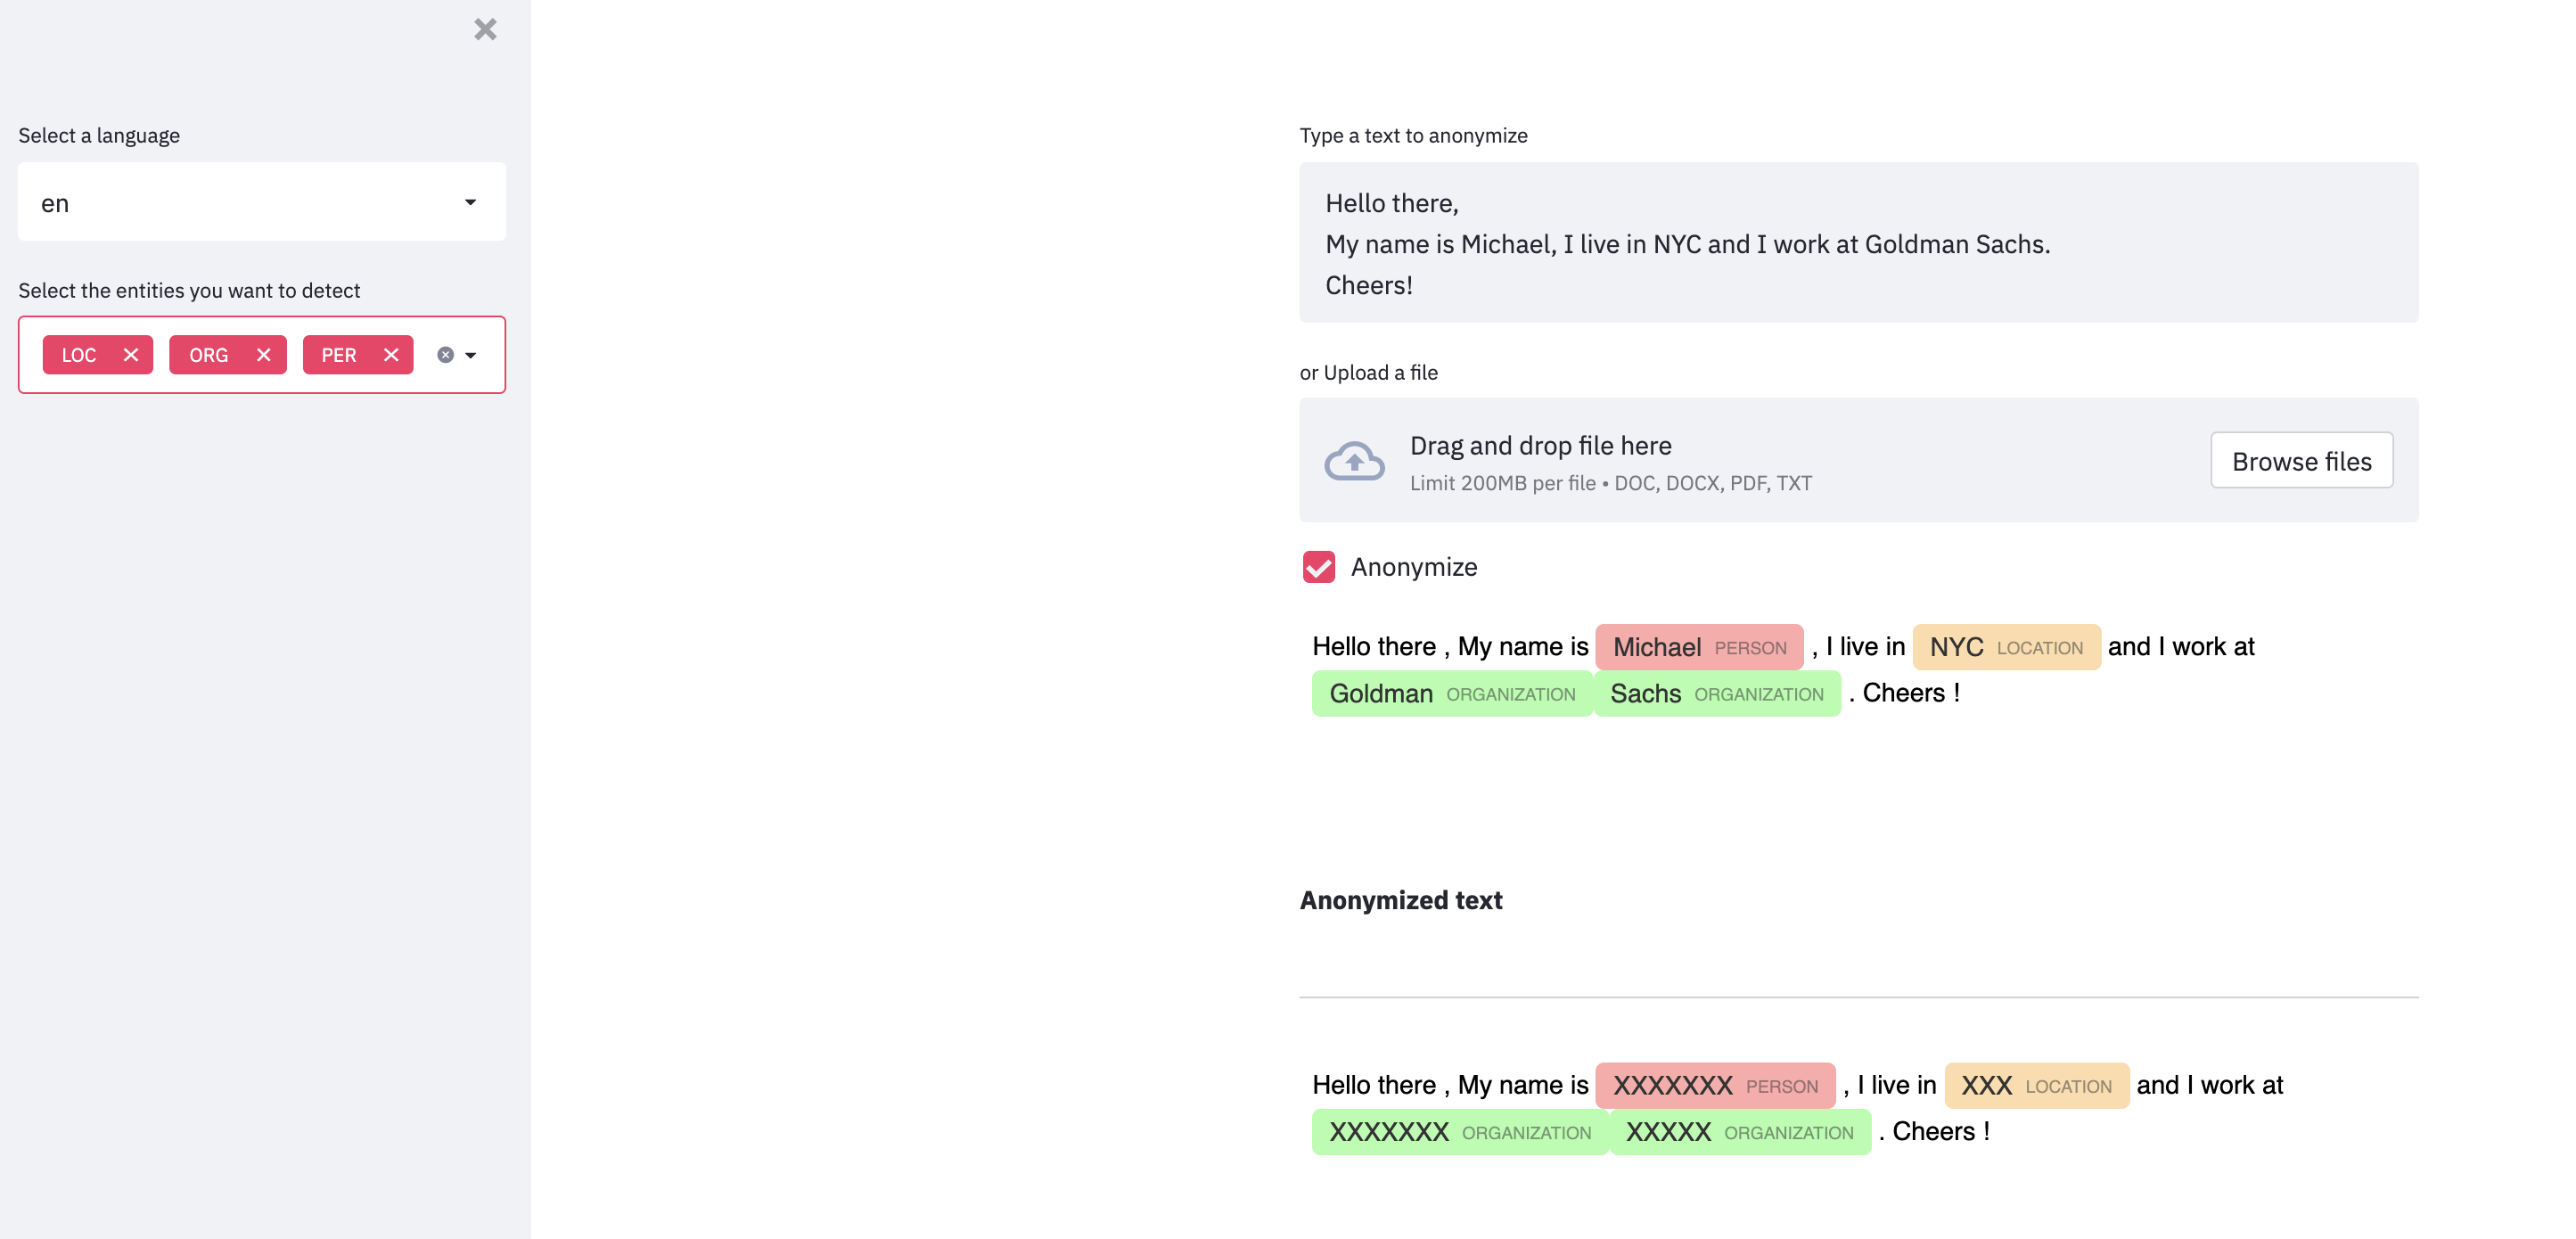Click the cloud upload icon for file upload
2576x1239 pixels.
point(1356,462)
